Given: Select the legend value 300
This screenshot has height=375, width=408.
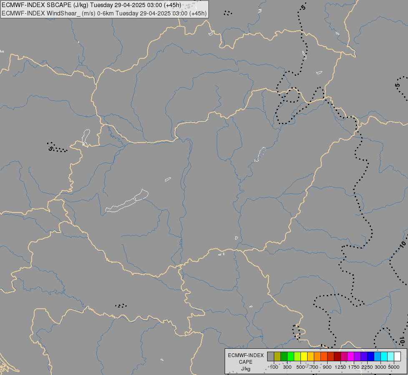Looking at the screenshot, I should point(287,367).
